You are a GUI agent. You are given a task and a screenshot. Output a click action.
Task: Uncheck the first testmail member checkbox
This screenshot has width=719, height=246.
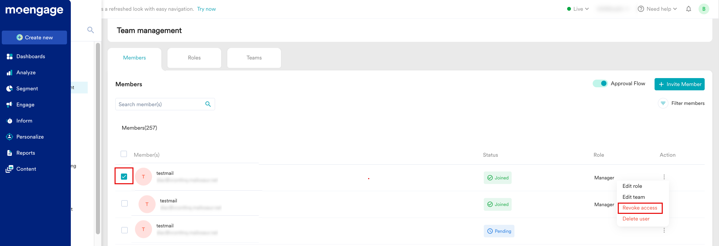(x=124, y=177)
